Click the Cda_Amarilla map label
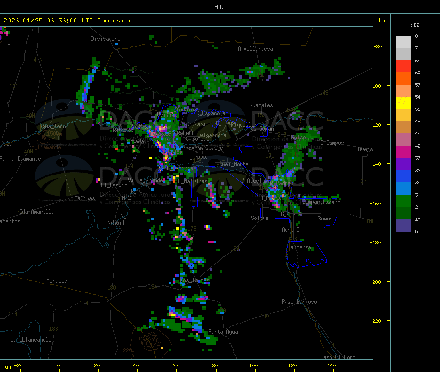440x372 pixels. point(37,212)
